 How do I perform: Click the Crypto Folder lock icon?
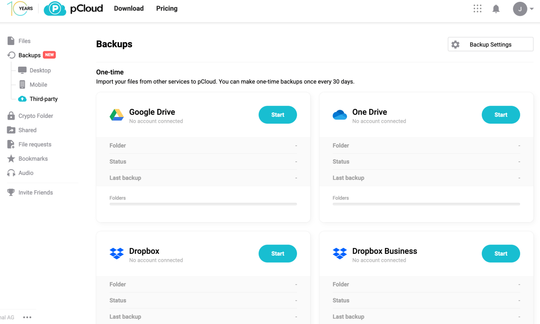point(11,116)
